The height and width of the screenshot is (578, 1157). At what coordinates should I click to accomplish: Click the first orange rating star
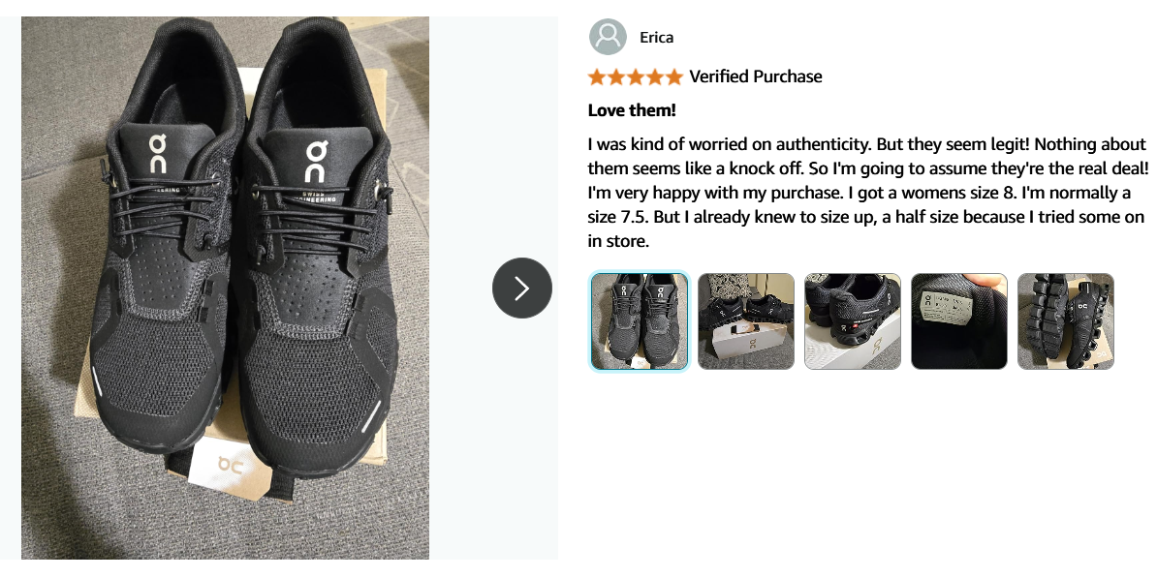pyautogui.click(x=597, y=77)
